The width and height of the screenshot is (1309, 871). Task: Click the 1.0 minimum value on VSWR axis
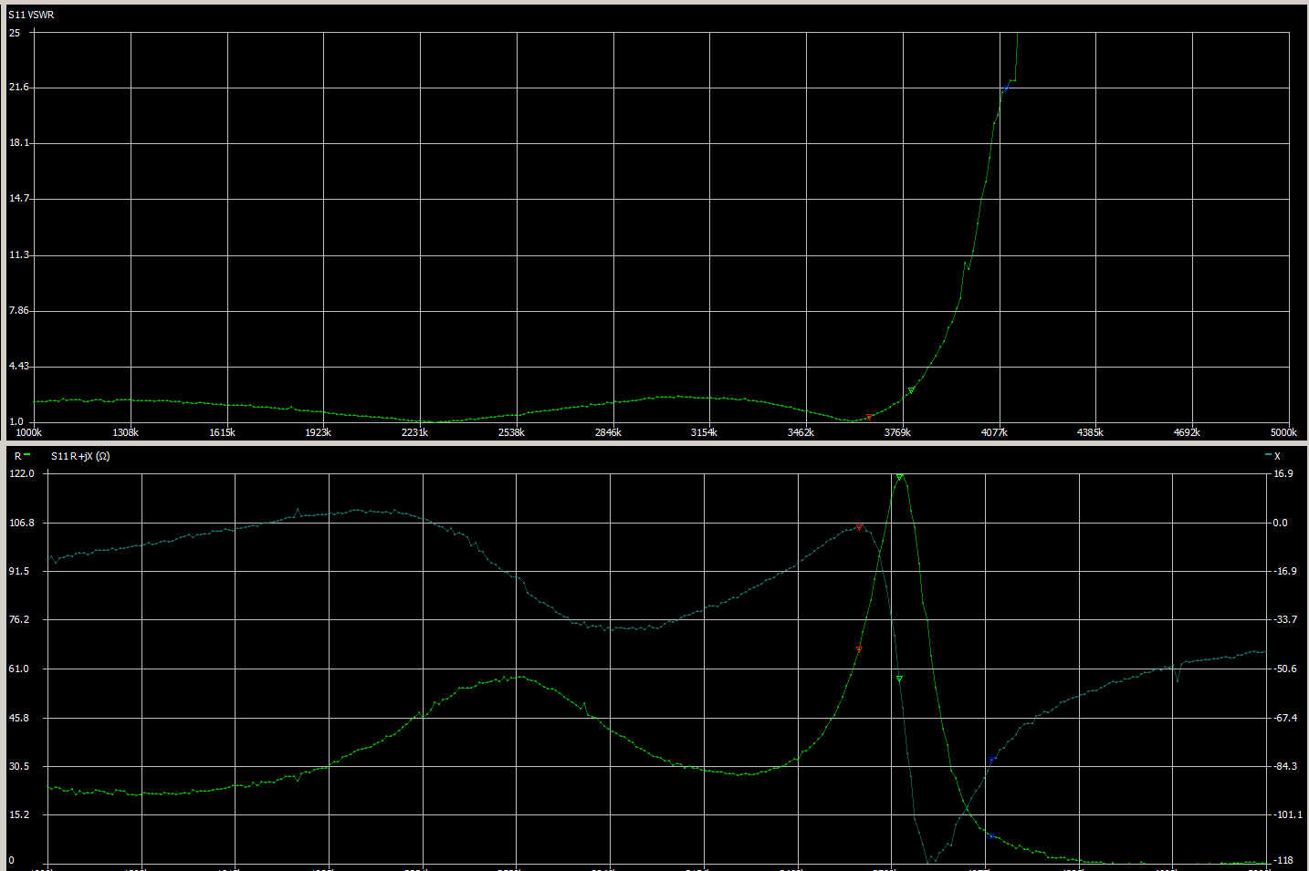(x=16, y=422)
